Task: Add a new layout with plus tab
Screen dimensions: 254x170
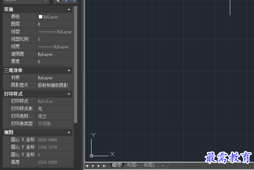Action: click(x=163, y=166)
